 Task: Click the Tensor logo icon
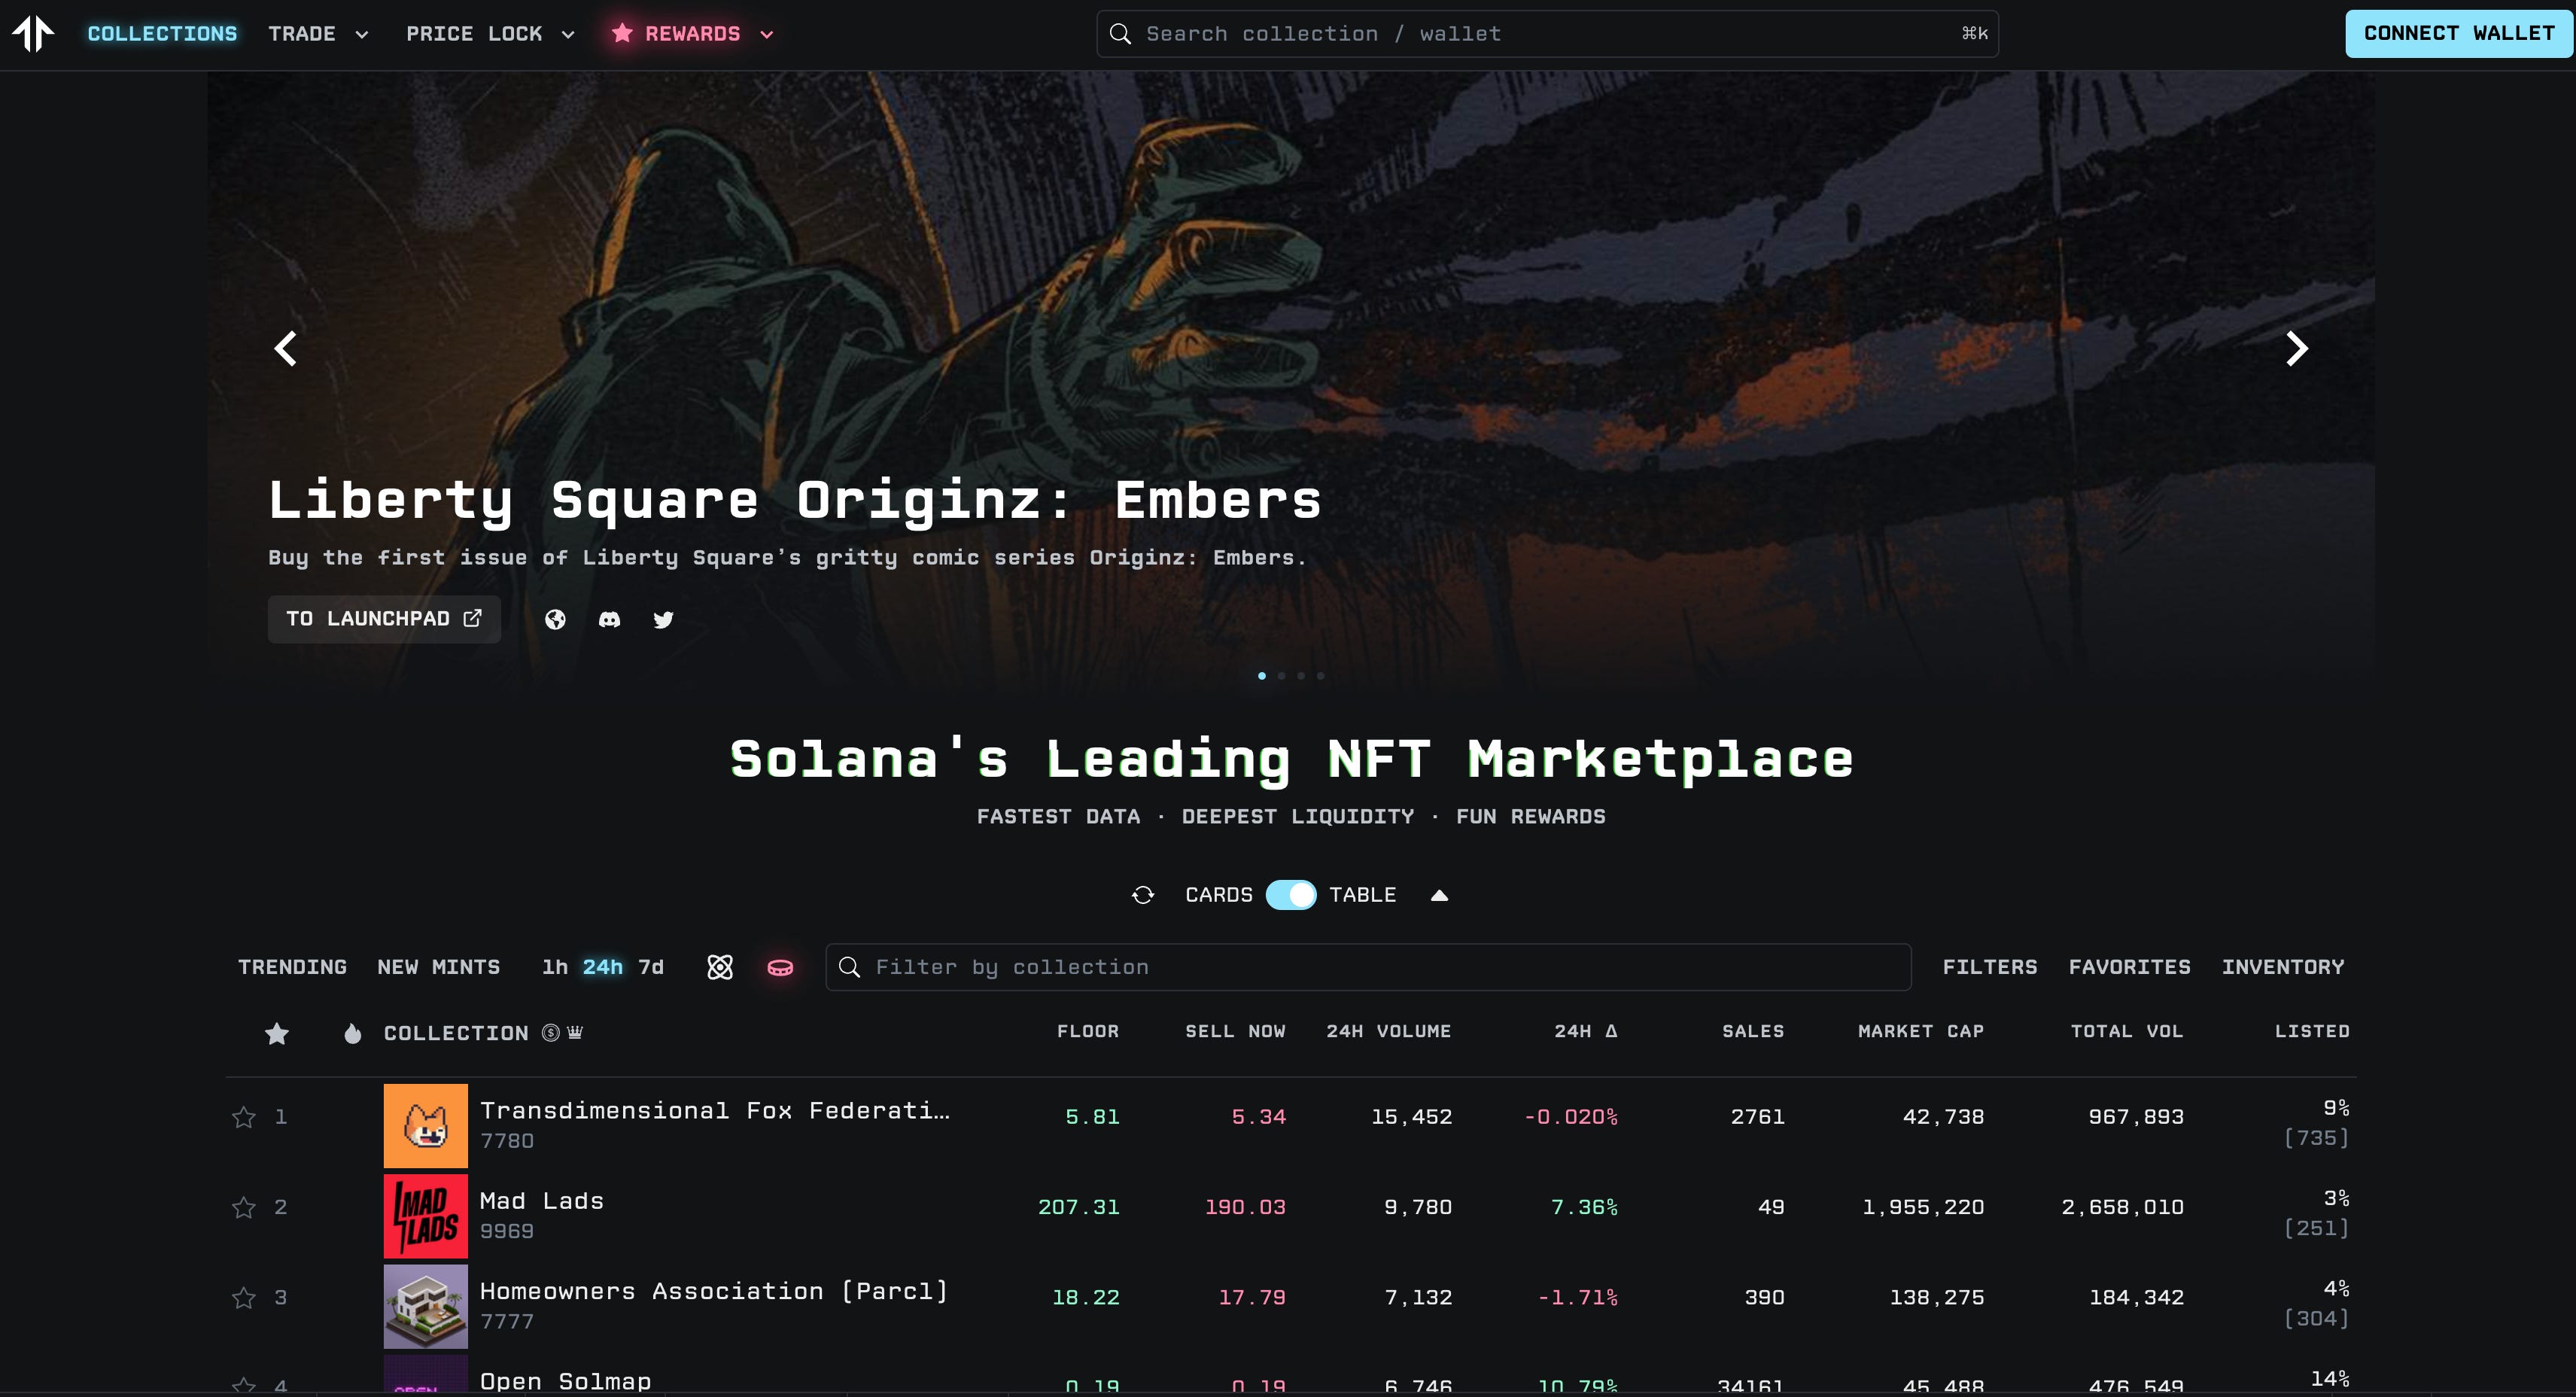(x=33, y=33)
